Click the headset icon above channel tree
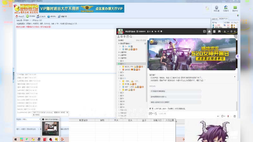Viewport: 253px width, 142px height. (121, 37)
